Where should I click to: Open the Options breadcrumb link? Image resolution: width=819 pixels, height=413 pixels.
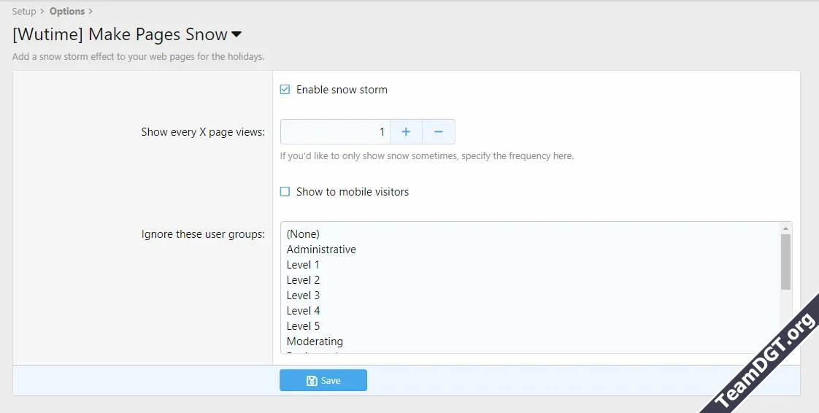tap(67, 11)
